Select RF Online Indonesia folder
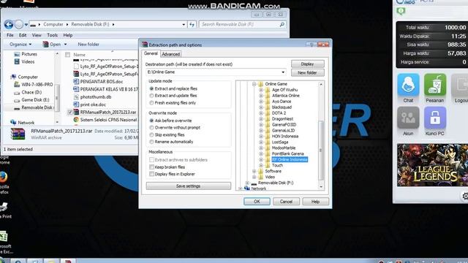468x263 pixels. [x=290, y=159]
